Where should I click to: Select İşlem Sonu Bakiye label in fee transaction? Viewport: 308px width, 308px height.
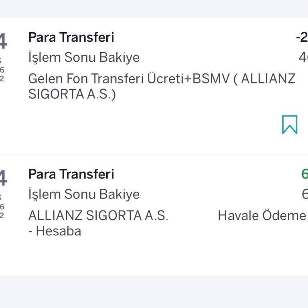[84, 58]
